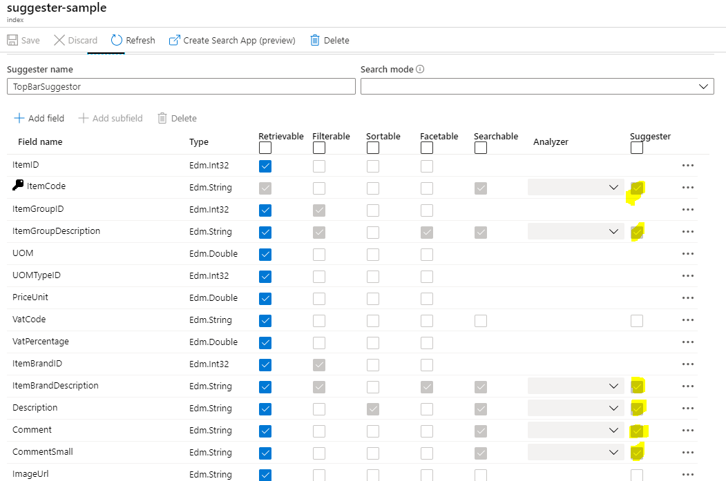Image resolution: width=726 pixels, height=481 pixels.
Task: Check Filterable for PriceUnit row
Action: coord(319,298)
